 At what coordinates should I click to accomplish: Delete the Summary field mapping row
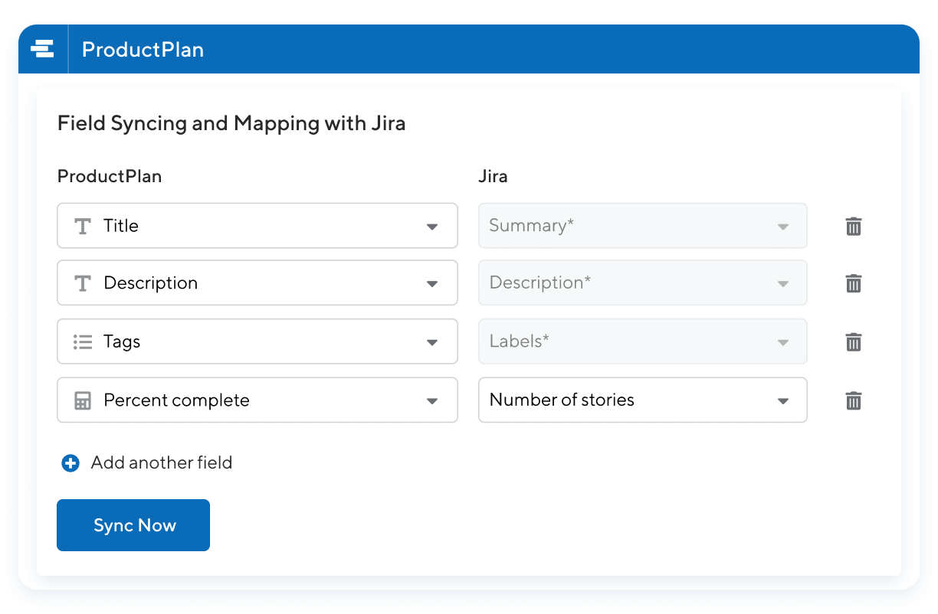[854, 226]
